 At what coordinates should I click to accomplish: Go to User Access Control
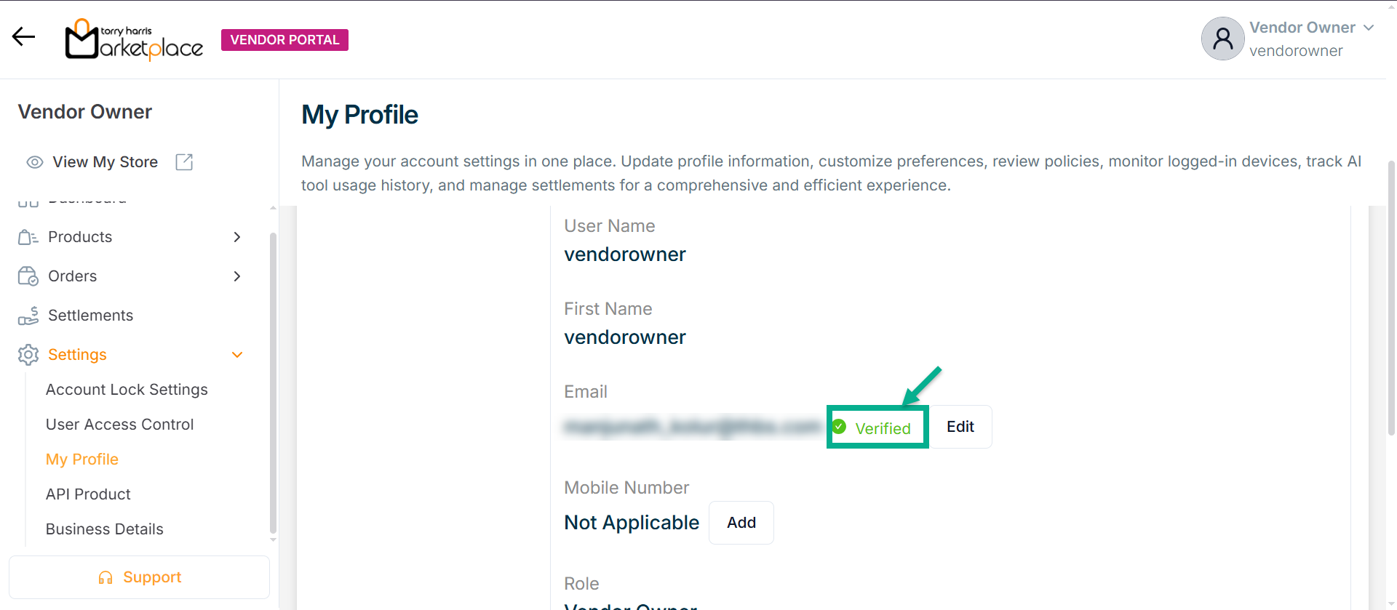coord(119,425)
